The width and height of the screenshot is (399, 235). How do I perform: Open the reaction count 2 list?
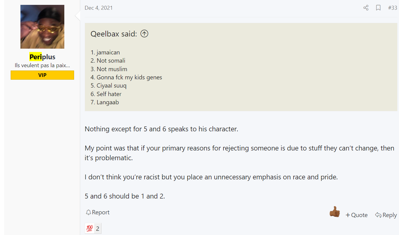click(x=98, y=229)
